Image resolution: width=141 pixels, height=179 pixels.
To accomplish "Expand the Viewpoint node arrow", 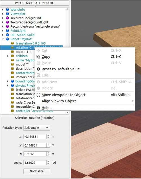I will click(3, 14).
